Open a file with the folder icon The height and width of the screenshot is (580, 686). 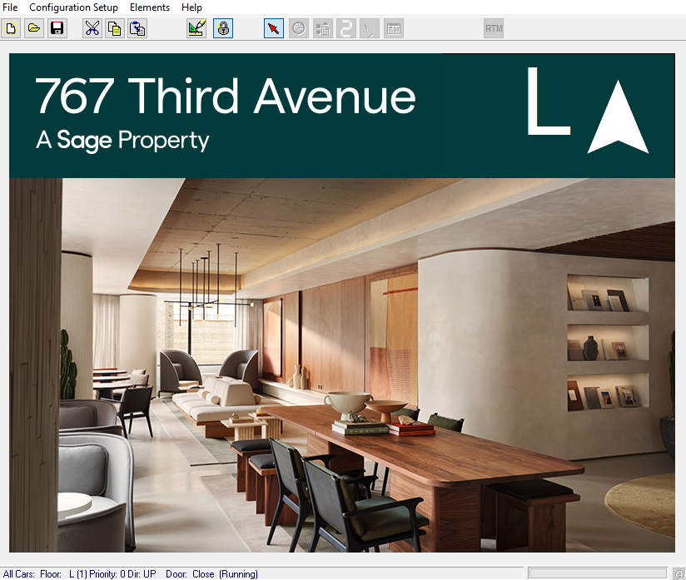point(34,28)
